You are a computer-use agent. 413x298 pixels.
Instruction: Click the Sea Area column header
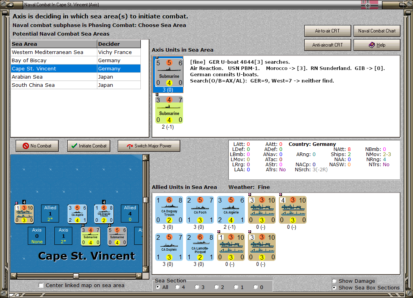point(54,44)
